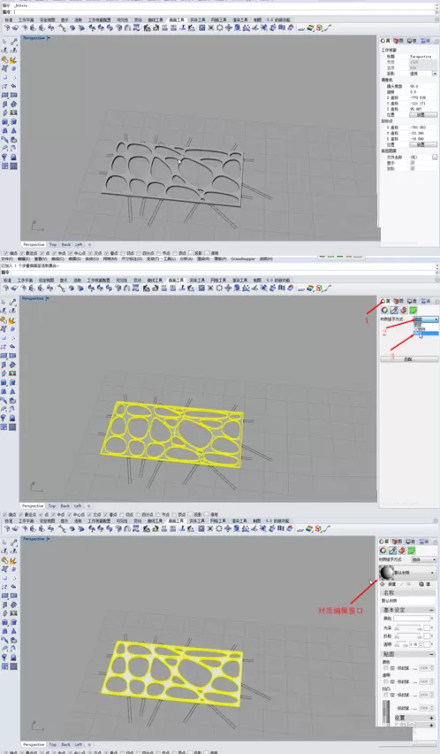Click target 放置 button in top properties panel
Image resolution: width=440 pixels, height=754 pixels.
pos(422,144)
